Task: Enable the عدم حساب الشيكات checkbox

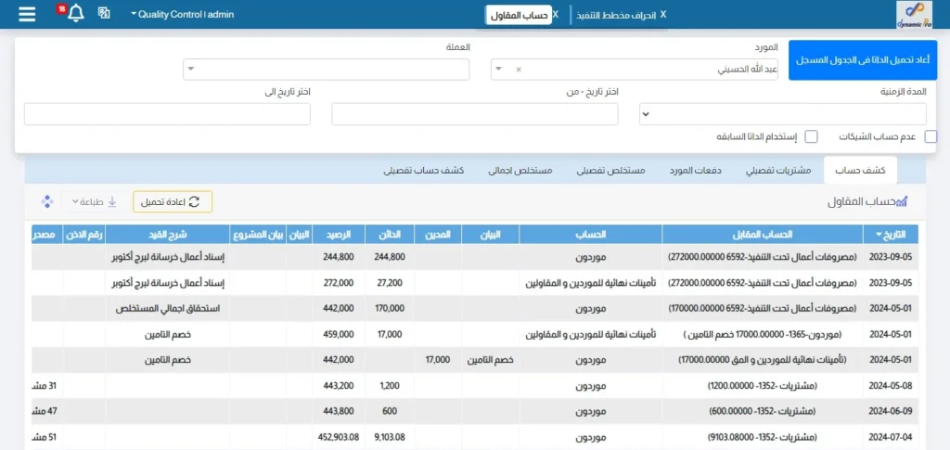Action: [931, 136]
